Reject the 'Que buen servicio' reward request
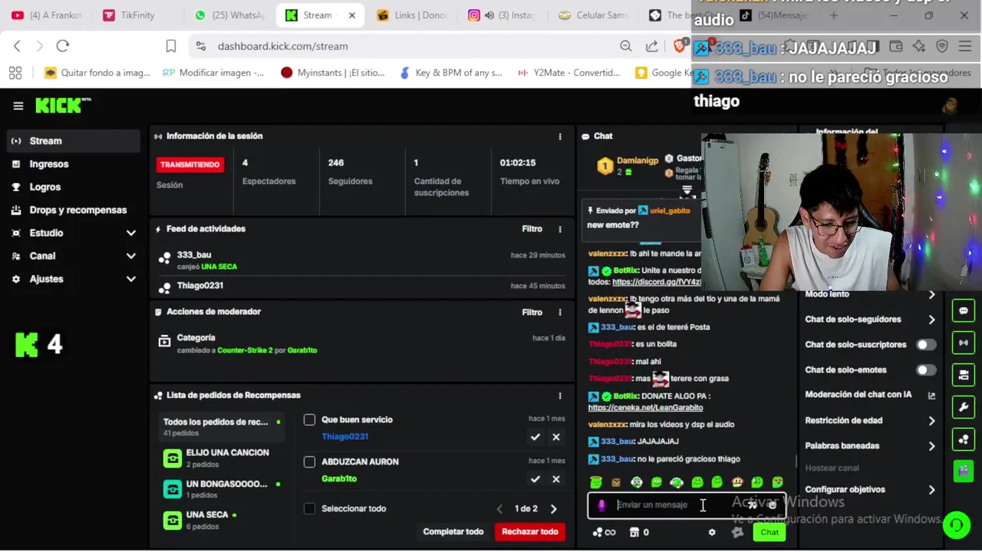Image resolution: width=982 pixels, height=552 pixels. click(556, 437)
